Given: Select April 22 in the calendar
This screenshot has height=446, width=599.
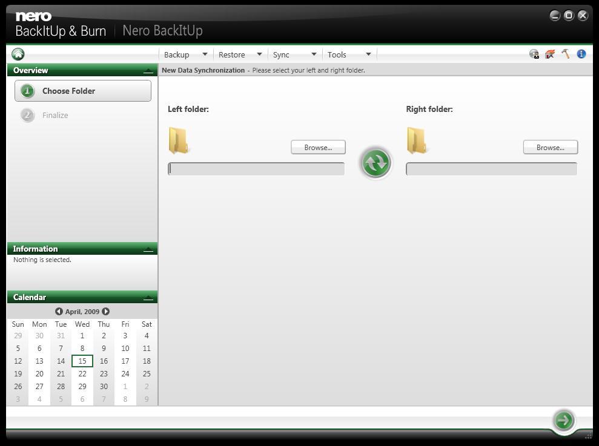Looking at the screenshot, I should [82, 373].
